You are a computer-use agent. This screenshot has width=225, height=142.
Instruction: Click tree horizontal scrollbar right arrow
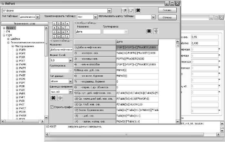(x=42, y=121)
